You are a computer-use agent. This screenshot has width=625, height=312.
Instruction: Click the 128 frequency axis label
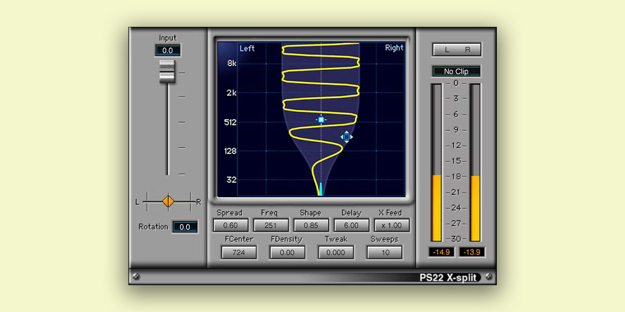(x=230, y=151)
